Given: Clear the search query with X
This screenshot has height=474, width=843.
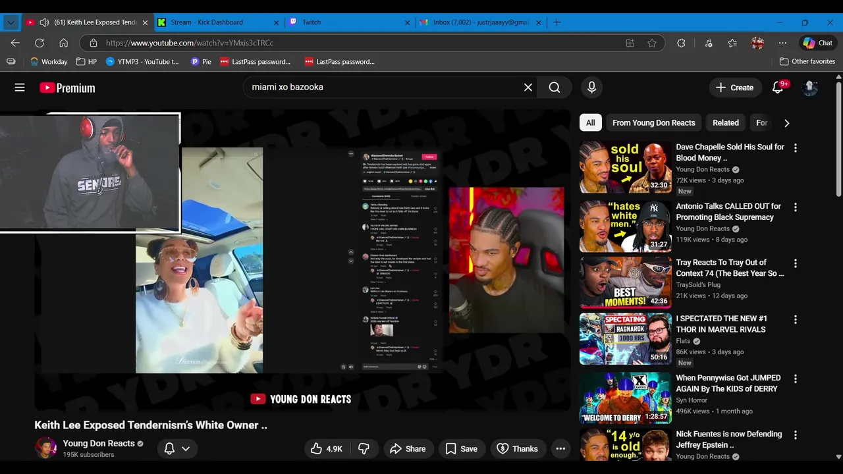Looking at the screenshot, I should [x=528, y=87].
